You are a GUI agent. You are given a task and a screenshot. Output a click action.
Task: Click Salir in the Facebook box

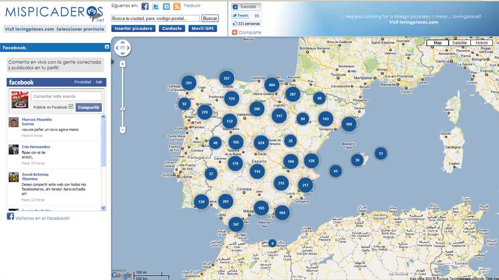pyautogui.click(x=99, y=82)
